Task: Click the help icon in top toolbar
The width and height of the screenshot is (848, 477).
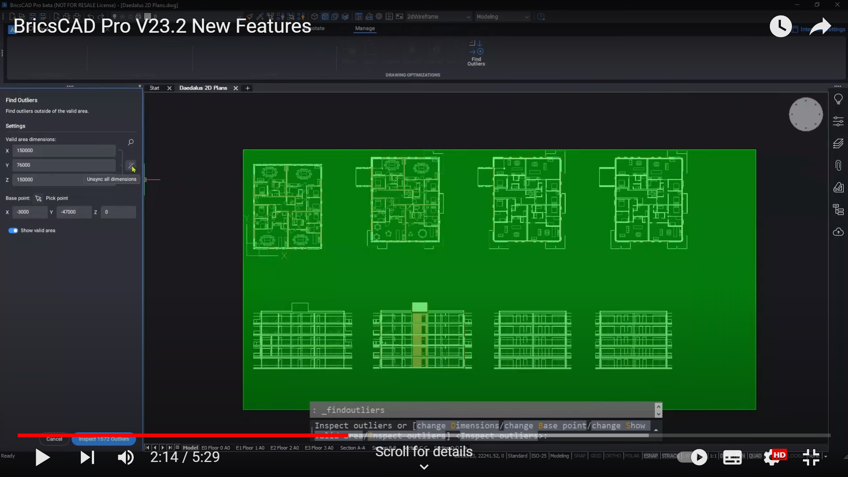Action: click(541, 17)
